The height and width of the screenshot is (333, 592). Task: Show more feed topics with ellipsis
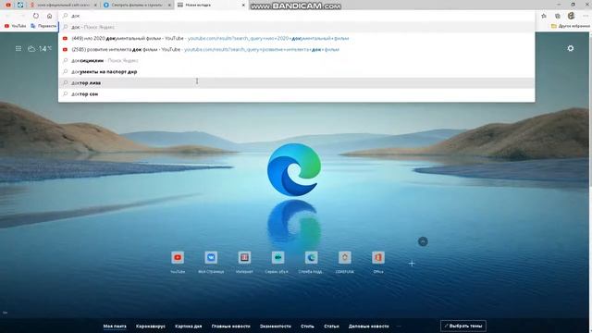click(x=399, y=327)
